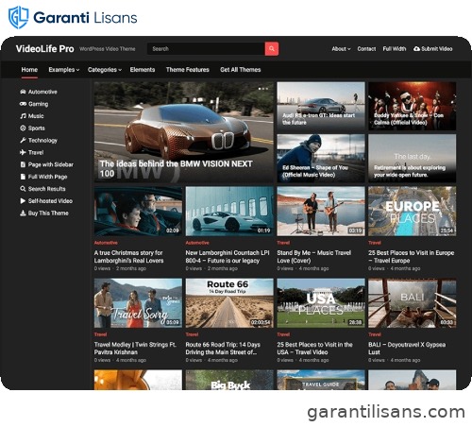The width and height of the screenshot is (472, 427).
Task: Go to the Theme Features menu item
Action: [188, 70]
